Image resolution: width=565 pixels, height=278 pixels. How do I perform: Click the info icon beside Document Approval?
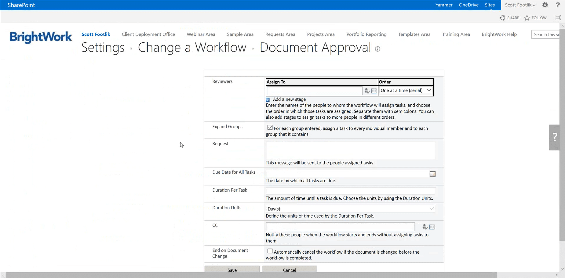(x=378, y=49)
